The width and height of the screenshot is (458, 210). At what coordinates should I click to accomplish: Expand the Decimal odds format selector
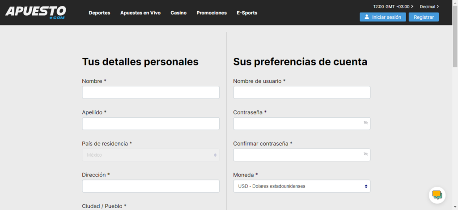[429, 7]
